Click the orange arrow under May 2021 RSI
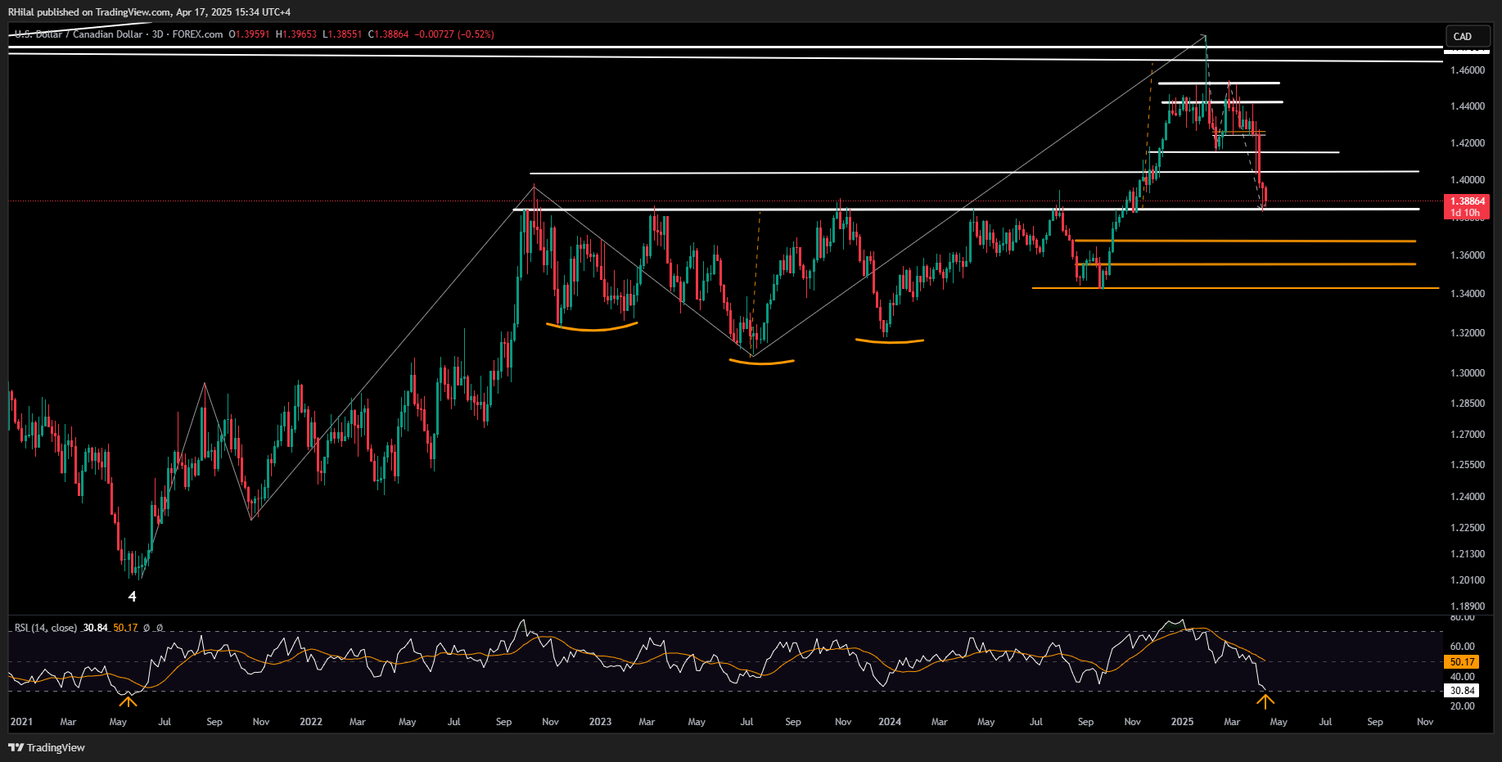Screen dimensions: 1502x762 (128, 701)
